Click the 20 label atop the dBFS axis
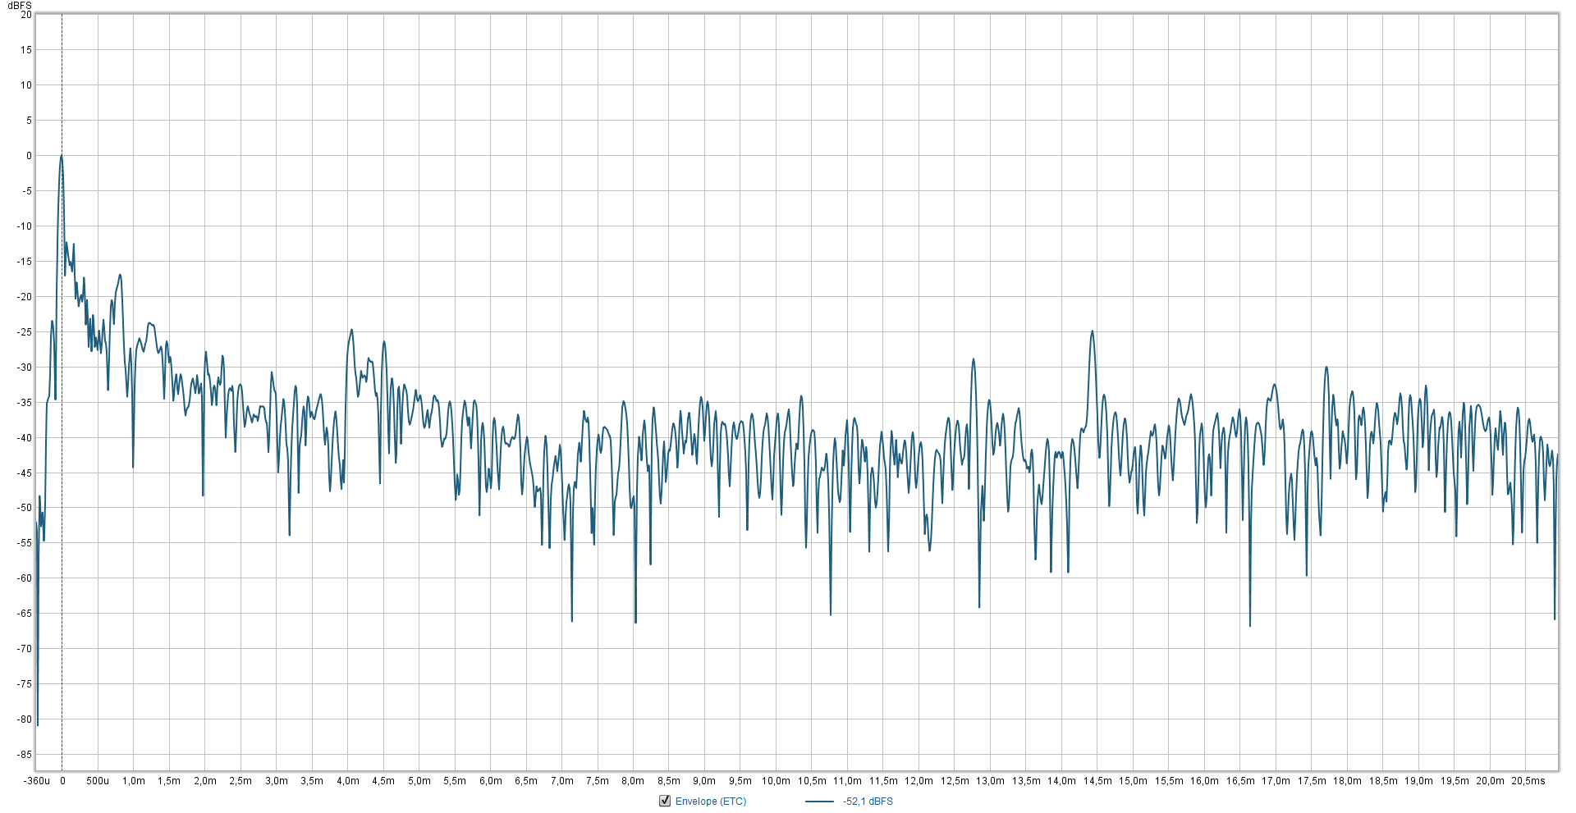This screenshot has width=1576, height=813. [26, 15]
